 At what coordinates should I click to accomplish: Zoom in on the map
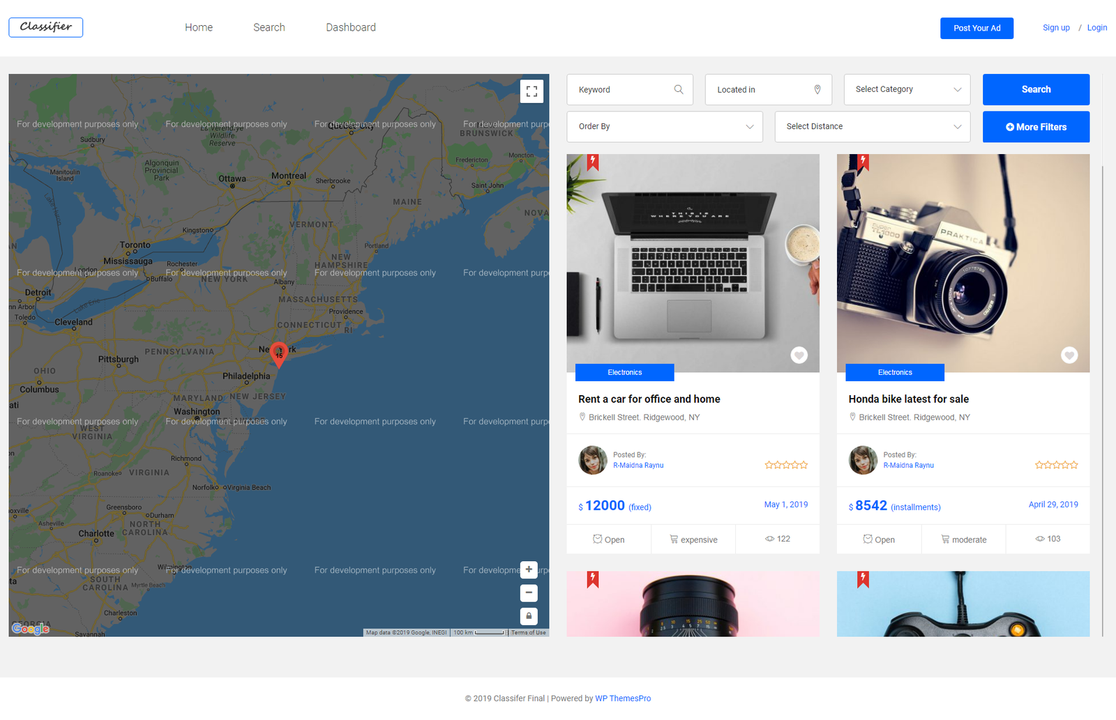click(x=529, y=569)
